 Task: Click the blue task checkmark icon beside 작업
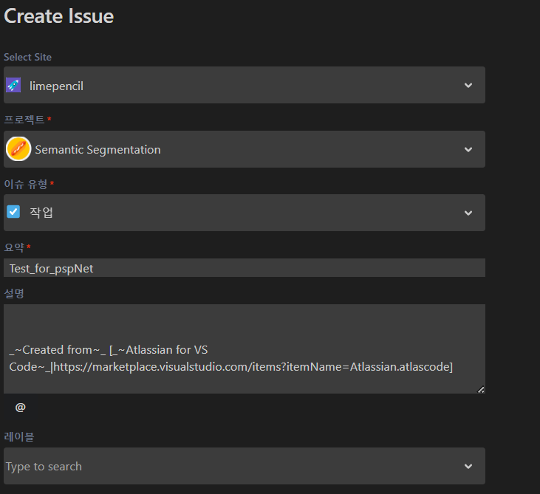(x=13, y=212)
